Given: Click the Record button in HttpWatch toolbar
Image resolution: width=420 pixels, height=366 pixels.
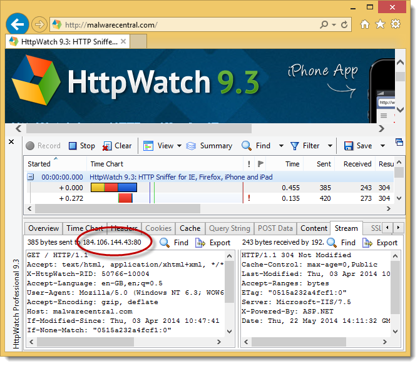Looking at the screenshot, I should click(43, 146).
